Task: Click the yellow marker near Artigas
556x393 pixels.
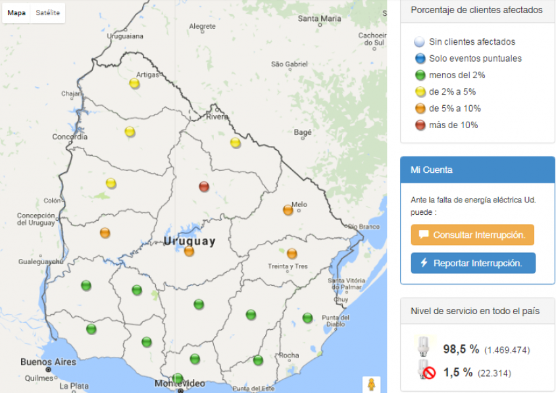Action: (x=134, y=83)
